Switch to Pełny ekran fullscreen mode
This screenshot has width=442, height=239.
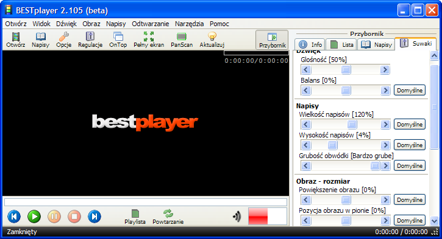(x=149, y=40)
